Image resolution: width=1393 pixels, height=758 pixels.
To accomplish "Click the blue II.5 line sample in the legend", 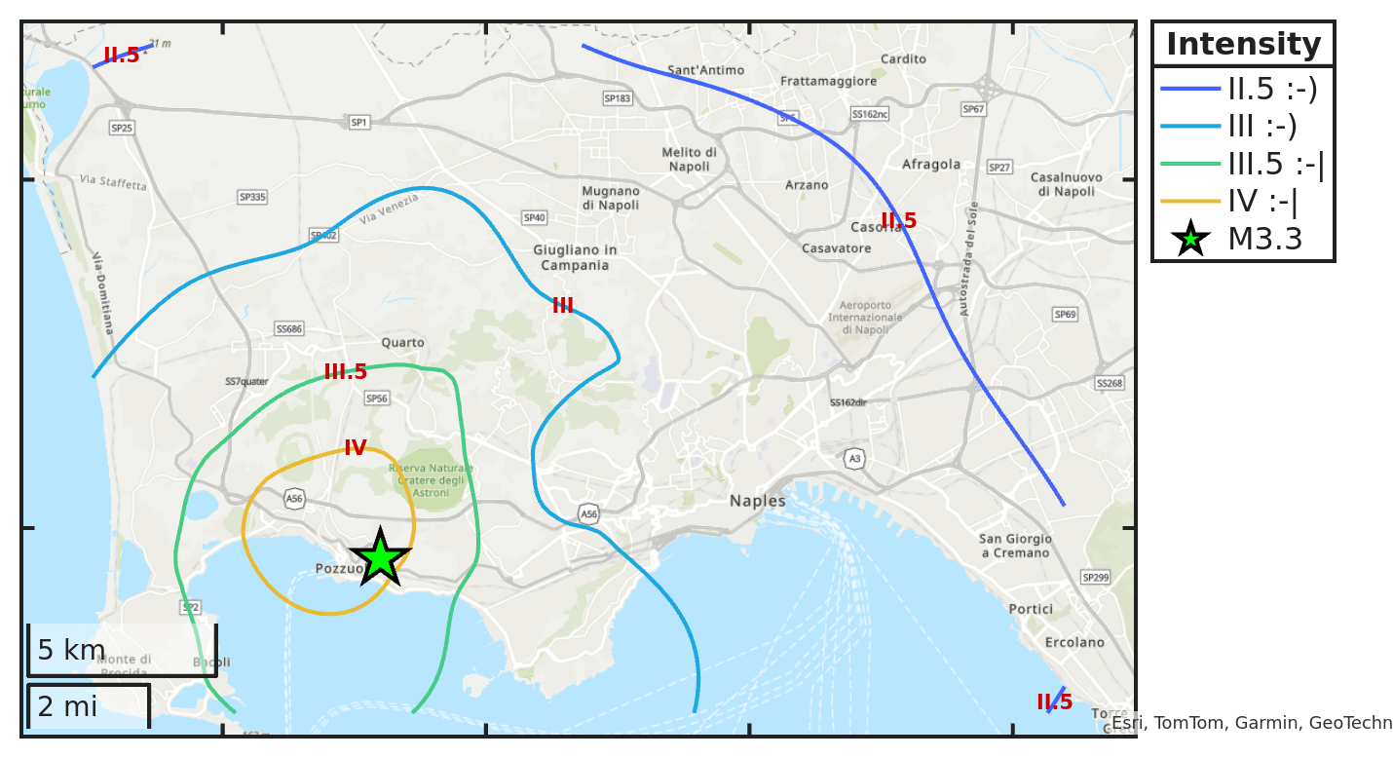I will (1190, 89).
